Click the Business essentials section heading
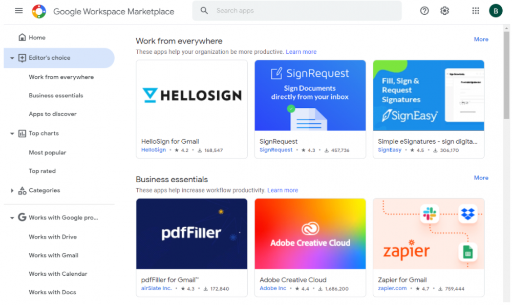The width and height of the screenshot is (512, 305). click(172, 180)
